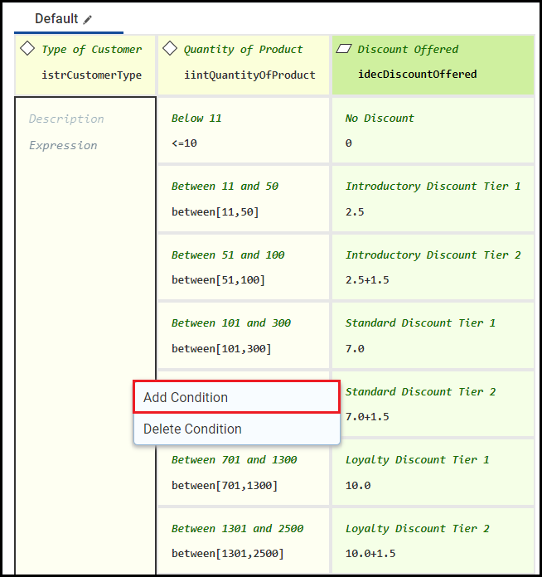
Task: Click the Expression placeholder field
Action: (63, 145)
